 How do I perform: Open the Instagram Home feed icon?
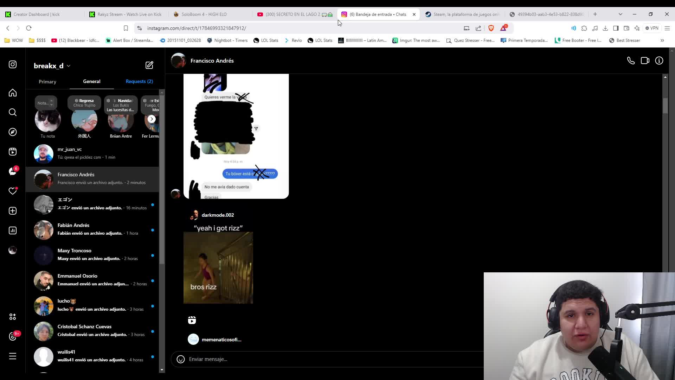pos(13,93)
